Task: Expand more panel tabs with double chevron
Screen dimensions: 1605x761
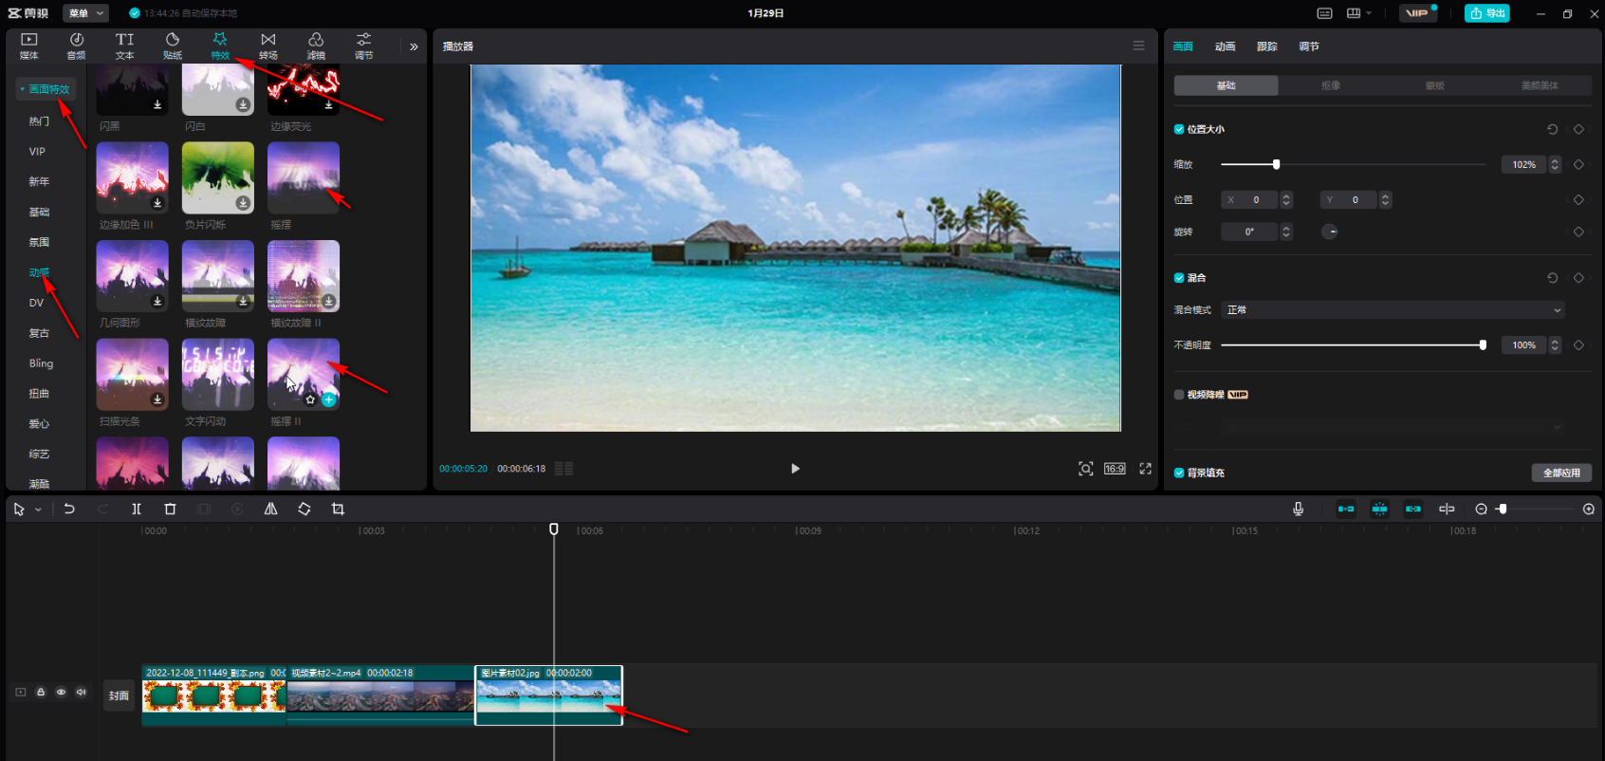Action: (414, 46)
